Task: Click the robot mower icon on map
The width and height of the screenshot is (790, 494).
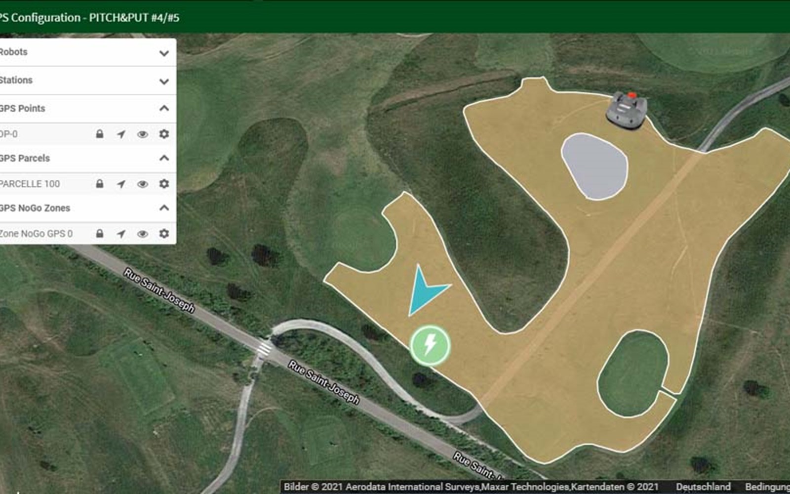Action: click(626, 110)
